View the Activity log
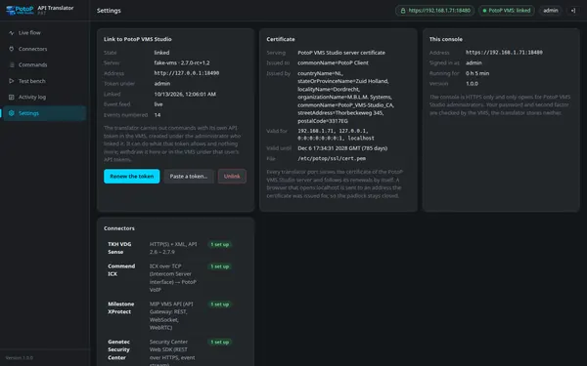 click(44, 97)
